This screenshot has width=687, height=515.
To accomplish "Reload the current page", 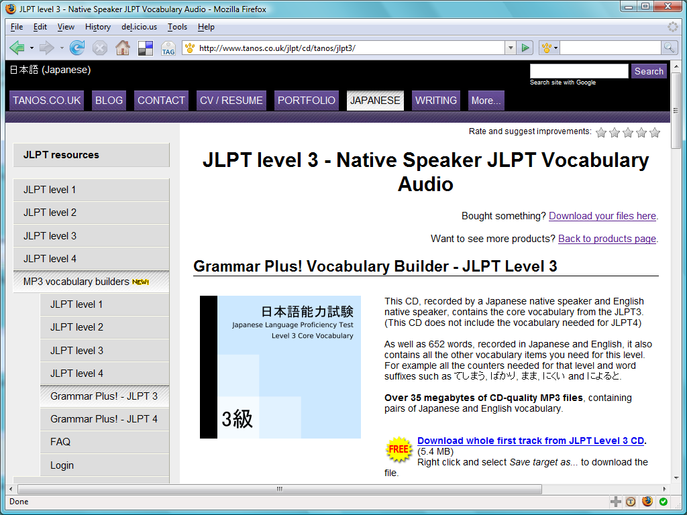I will 77,48.
